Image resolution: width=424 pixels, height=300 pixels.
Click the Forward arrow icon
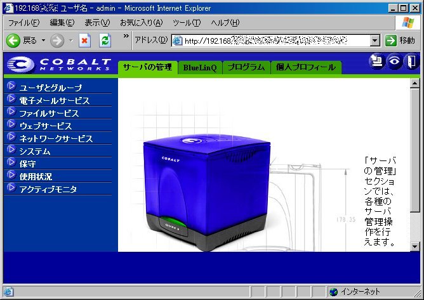(x=57, y=41)
